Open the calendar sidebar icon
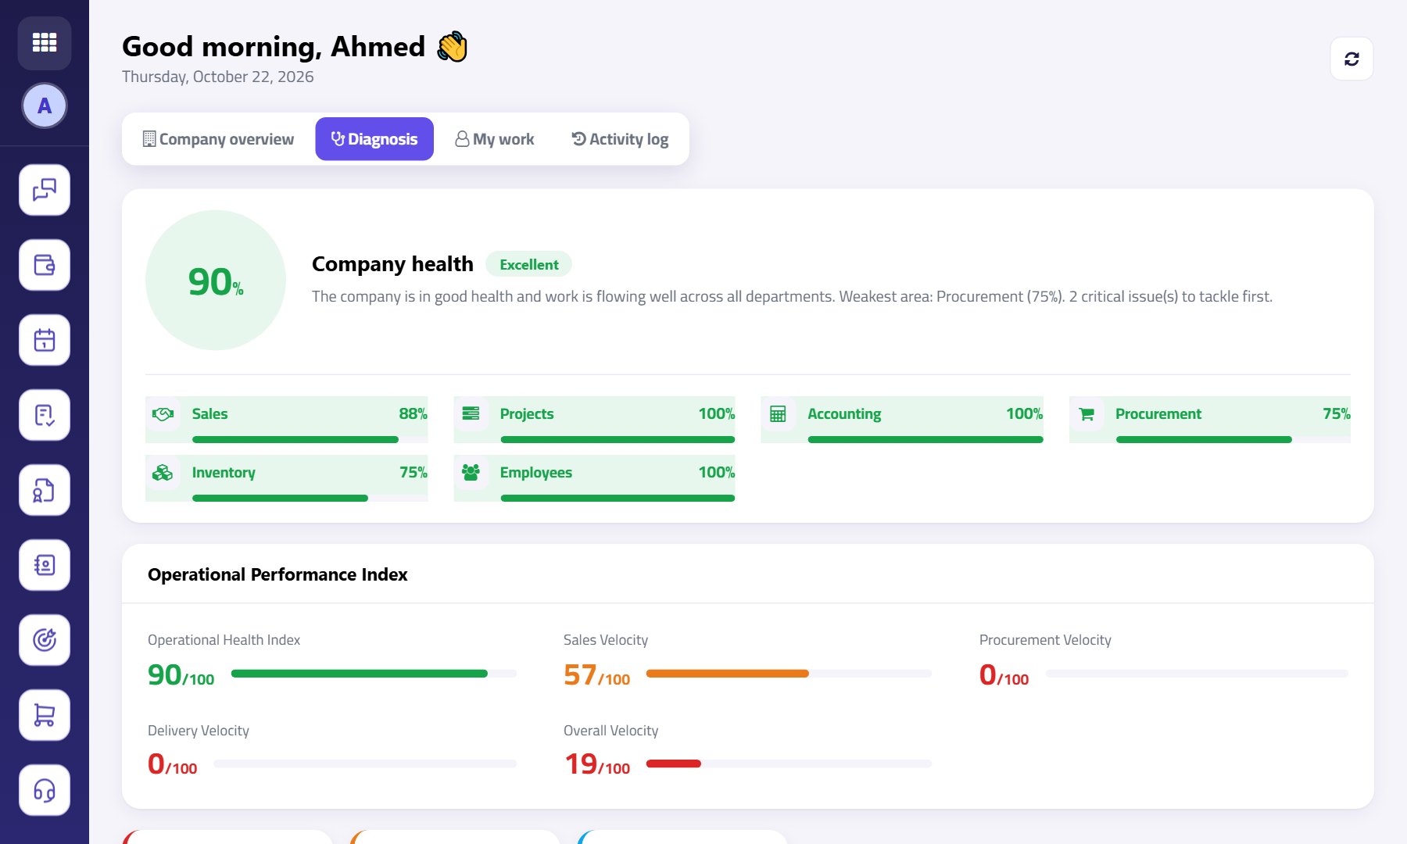This screenshot has height=844, width=1407. pyautogui.click(x=45, y=340)
